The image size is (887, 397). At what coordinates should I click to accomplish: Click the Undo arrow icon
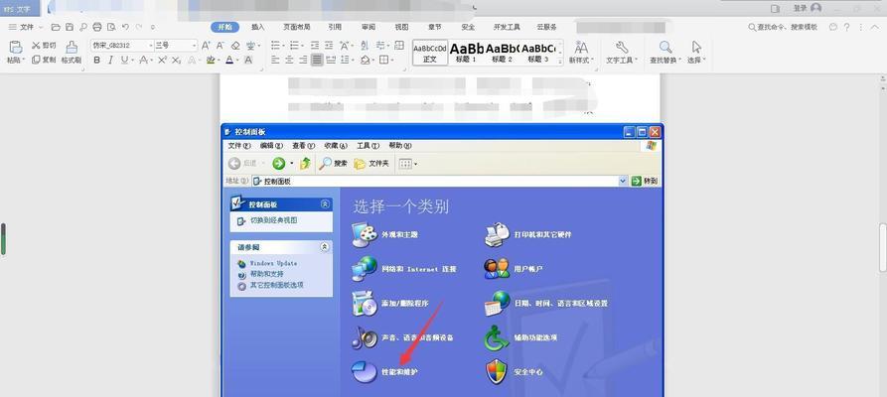(124, 27)
